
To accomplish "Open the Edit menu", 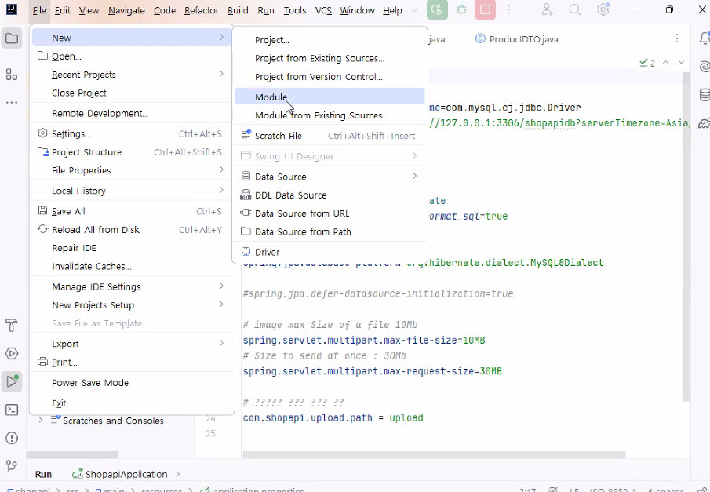I will coord(63,10).
